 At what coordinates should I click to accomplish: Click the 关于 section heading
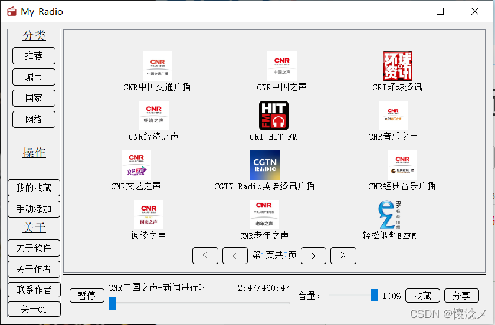(x=34, y=228)
